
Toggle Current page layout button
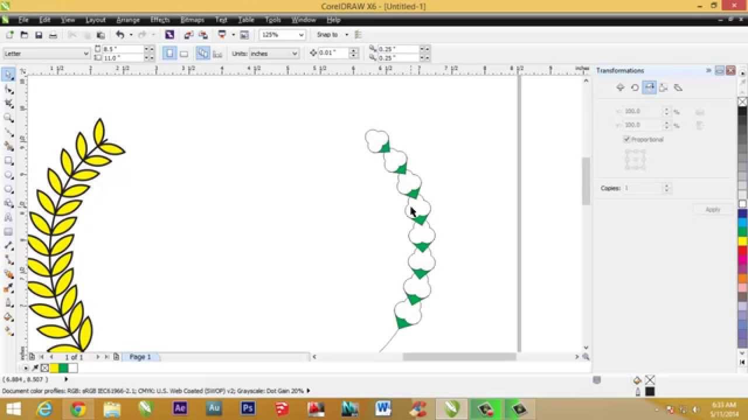[217, 54]
